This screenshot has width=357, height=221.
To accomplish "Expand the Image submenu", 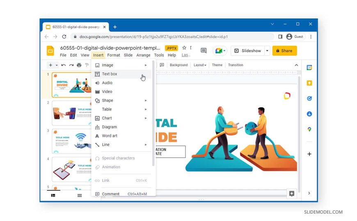I will [x=146, y=65].
